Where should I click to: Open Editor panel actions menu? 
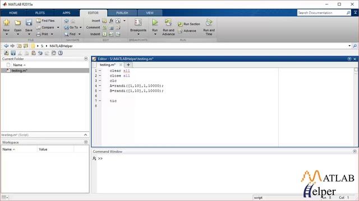click(349, 59)
